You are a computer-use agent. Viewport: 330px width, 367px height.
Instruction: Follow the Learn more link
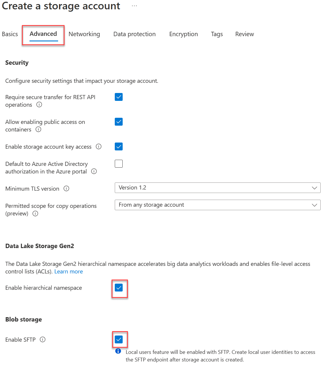click(x=69, y=272)
